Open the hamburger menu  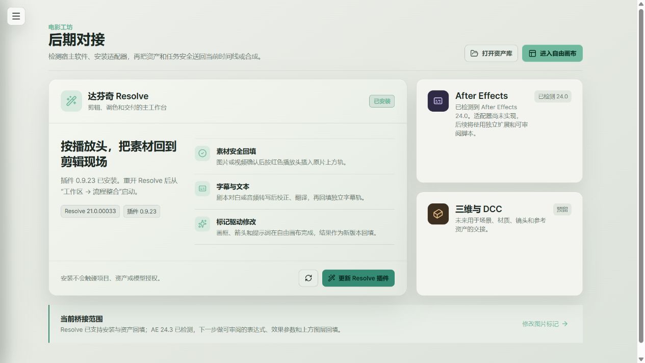point(16,16)
